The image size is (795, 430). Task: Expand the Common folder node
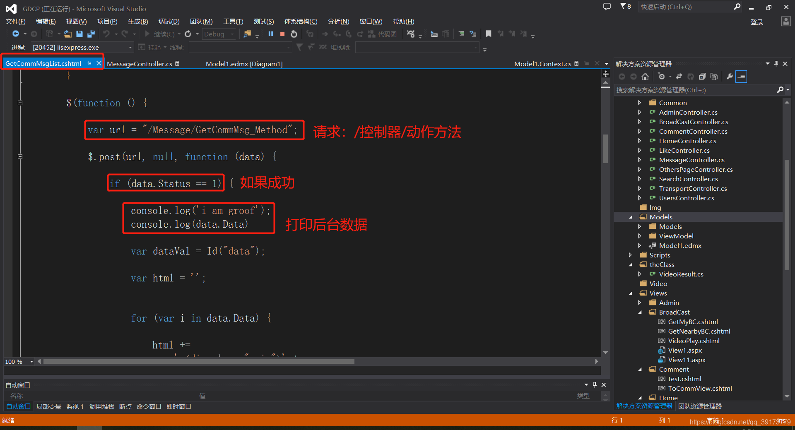(640, 103)
